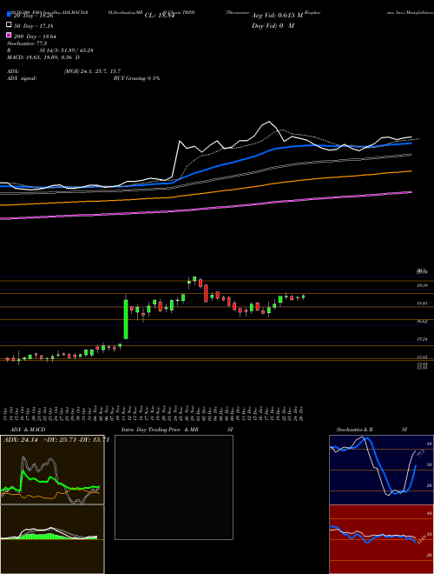Screen dimensions: 434x574
Task: Open the ADX indicator chart panel
Action: pyautogui.click(x=52, y=470)
